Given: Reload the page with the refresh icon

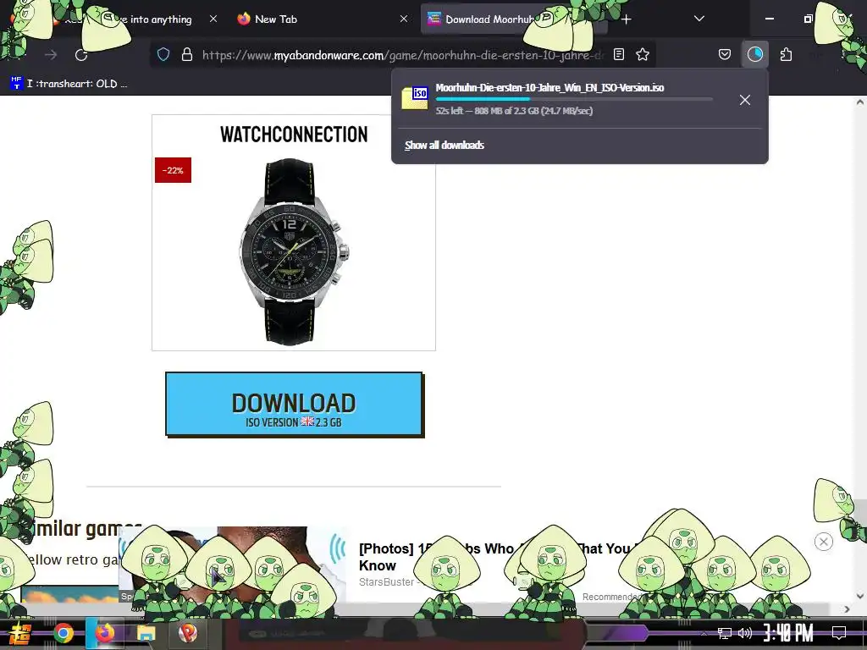Looking at the screenshot, I should coord(81,55).
